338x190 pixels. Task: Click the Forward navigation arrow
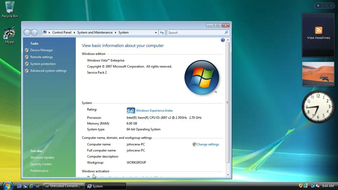coord(35,32)
